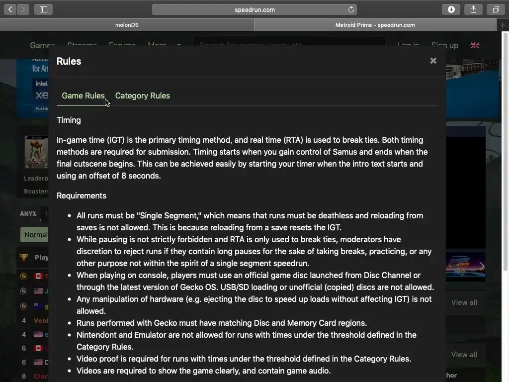The width and height of the screenshot is (509, 382).
Task: Open the Games menu in the site header
Action: [42, 45]
